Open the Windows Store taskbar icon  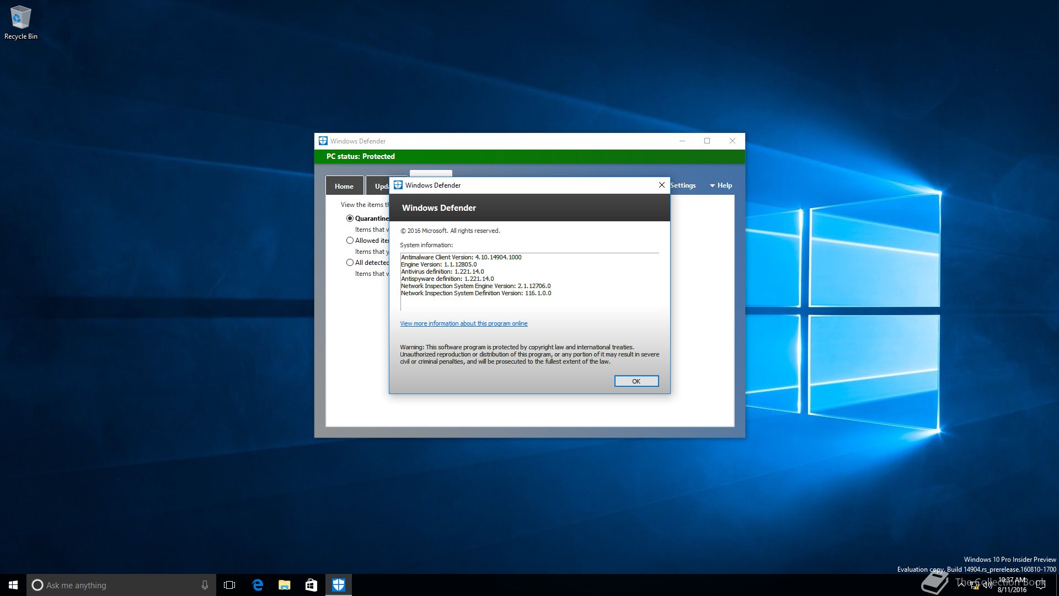coord(311,585)
